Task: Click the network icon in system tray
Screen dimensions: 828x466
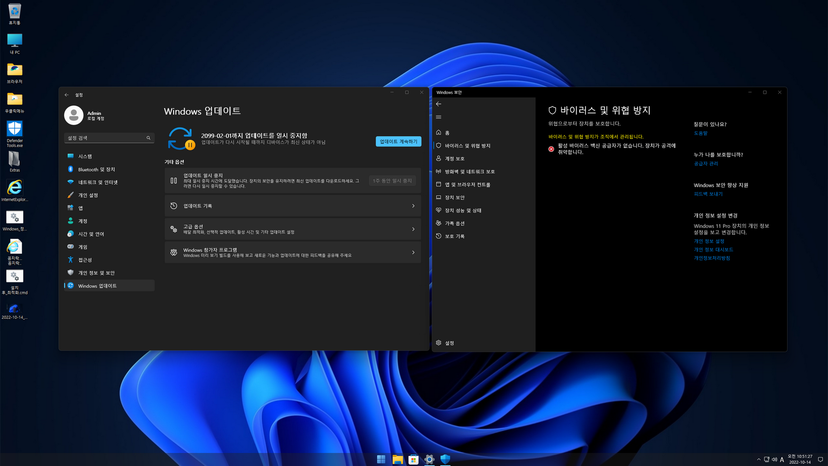Action: (766, 460)
